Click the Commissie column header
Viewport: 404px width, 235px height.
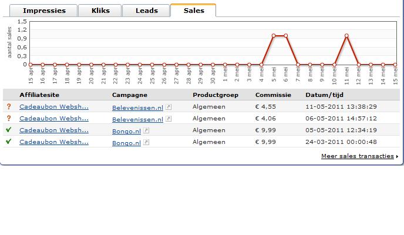[273, 95]
